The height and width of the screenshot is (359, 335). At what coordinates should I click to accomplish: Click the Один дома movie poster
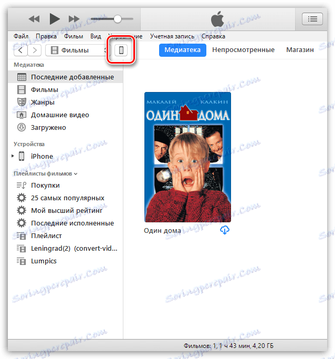187,157
